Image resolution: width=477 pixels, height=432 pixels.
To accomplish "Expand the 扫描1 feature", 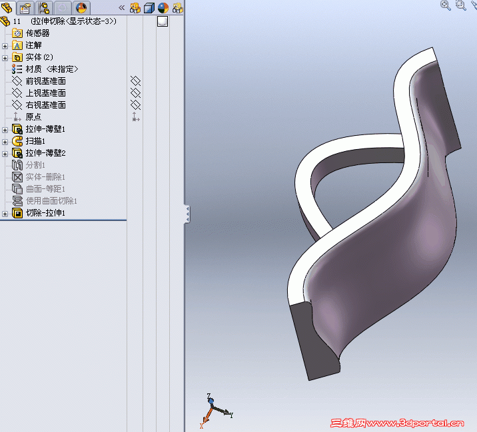I will click(5, 142).
